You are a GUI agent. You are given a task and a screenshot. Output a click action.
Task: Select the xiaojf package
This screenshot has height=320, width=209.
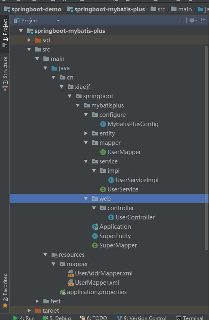click(x=82, y=87)
